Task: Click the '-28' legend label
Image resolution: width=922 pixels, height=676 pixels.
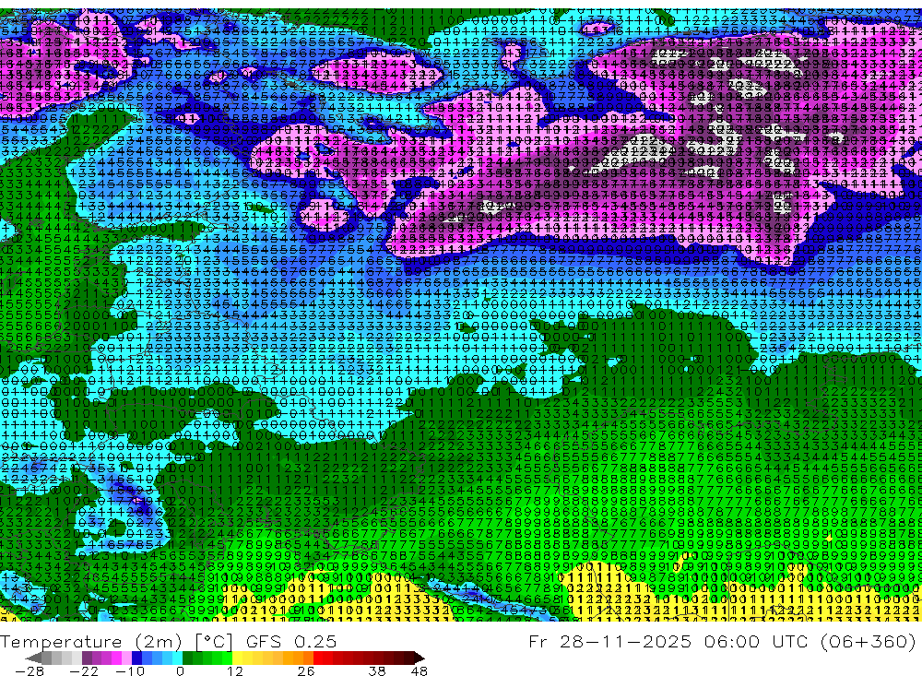Action: click(29, 670)
